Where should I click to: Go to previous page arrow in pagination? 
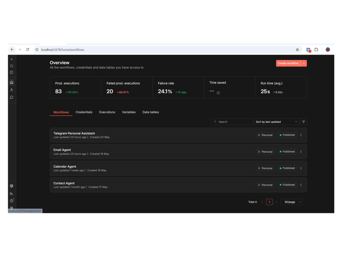262,202
